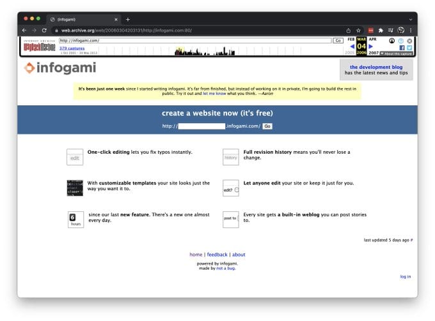Screen dimensions: 435x321
Task: Click Go to create a website
Action: coord(267,126)
